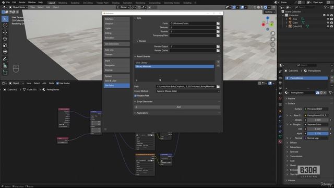Screen dimensions: 334x188
Task: Unlink the PavingStones material with X
Action: click(325, 93)
